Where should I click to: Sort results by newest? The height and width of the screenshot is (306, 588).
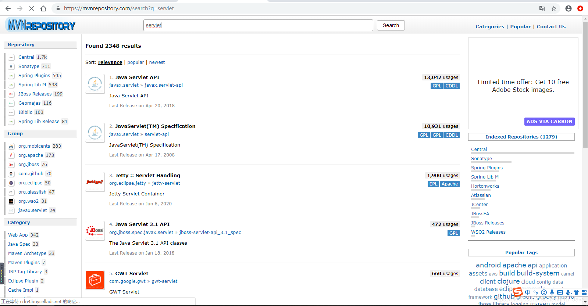click(x=157, y=62)
